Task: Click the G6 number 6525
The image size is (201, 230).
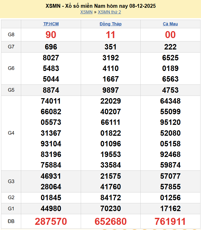Action: click(170, 58)
